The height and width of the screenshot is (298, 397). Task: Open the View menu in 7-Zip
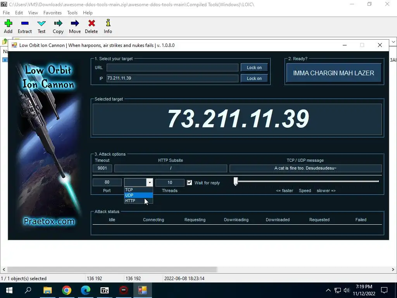coord(33,13)
